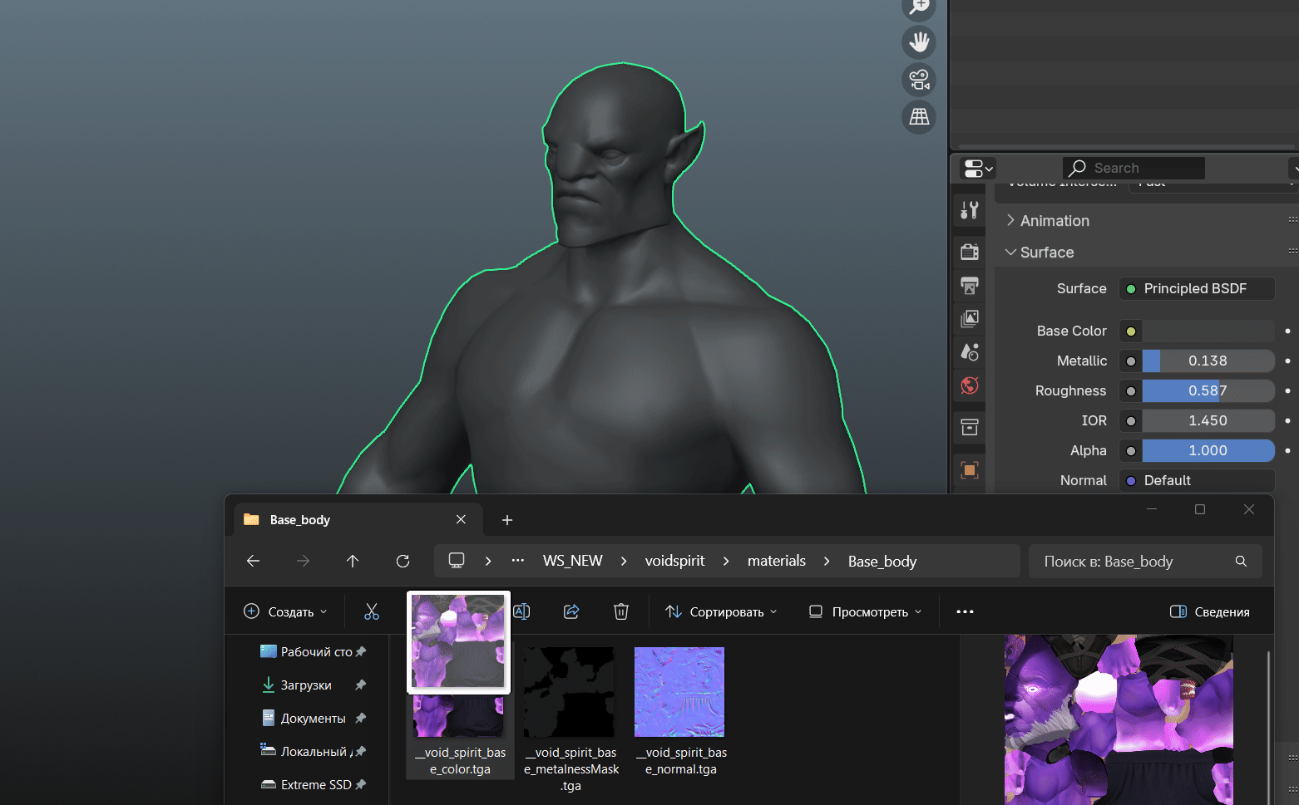Open the Object properties orange square icon
The height and width of the screenshot is (805, 1299).
[x=969, y=470]
